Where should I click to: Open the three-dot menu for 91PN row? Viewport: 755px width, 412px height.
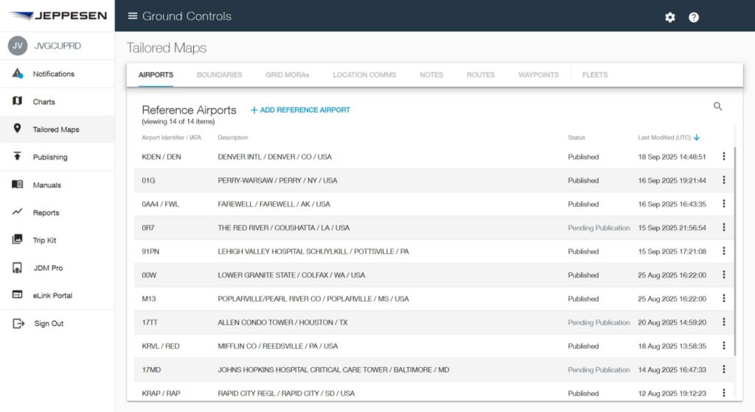point(724,251)
